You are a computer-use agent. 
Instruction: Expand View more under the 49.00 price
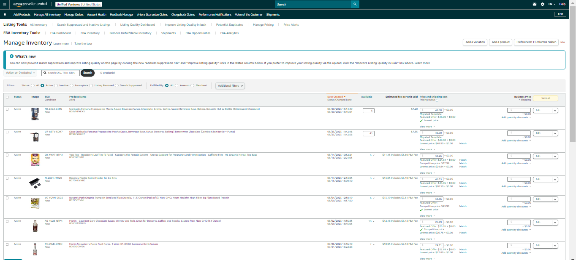pos(427,149)
